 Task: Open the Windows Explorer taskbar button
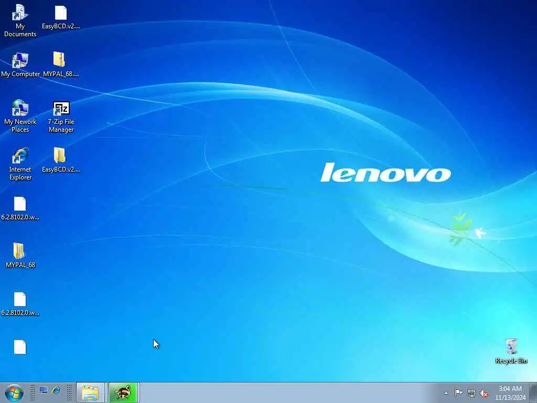(90, 393)
